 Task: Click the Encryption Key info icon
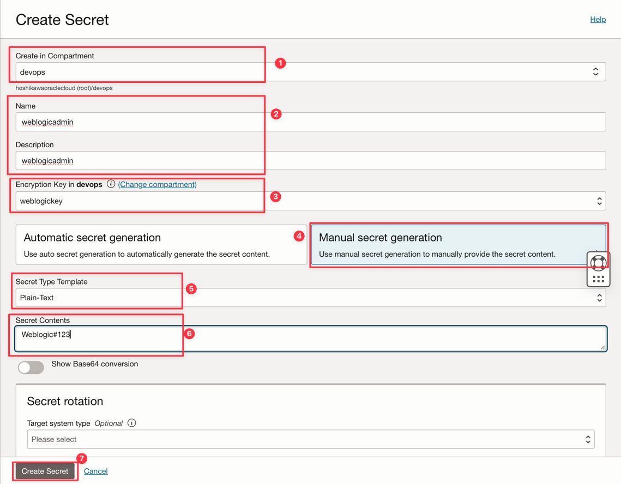pos(111,184)
